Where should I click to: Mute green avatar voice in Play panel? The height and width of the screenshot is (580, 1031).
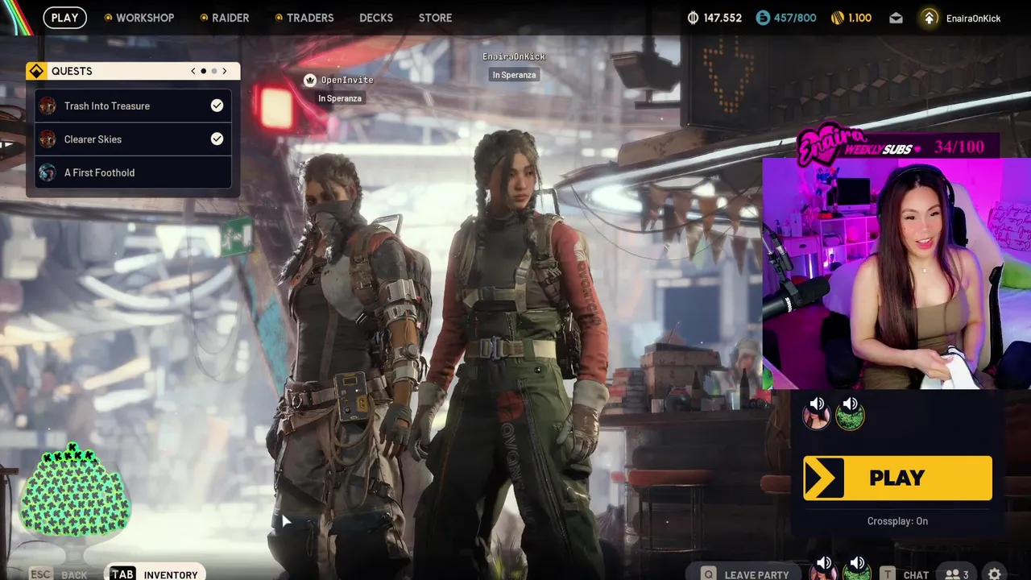point(851,404)
